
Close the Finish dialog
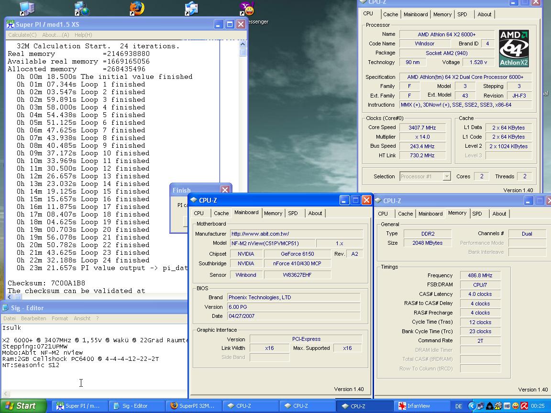(225, 190)
